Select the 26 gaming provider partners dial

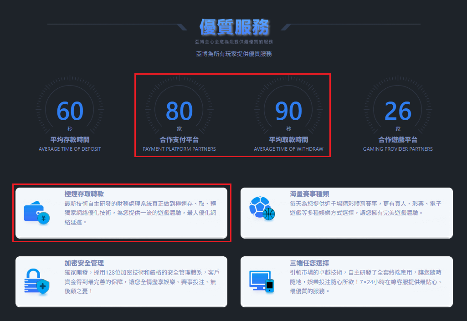point(398,109)
